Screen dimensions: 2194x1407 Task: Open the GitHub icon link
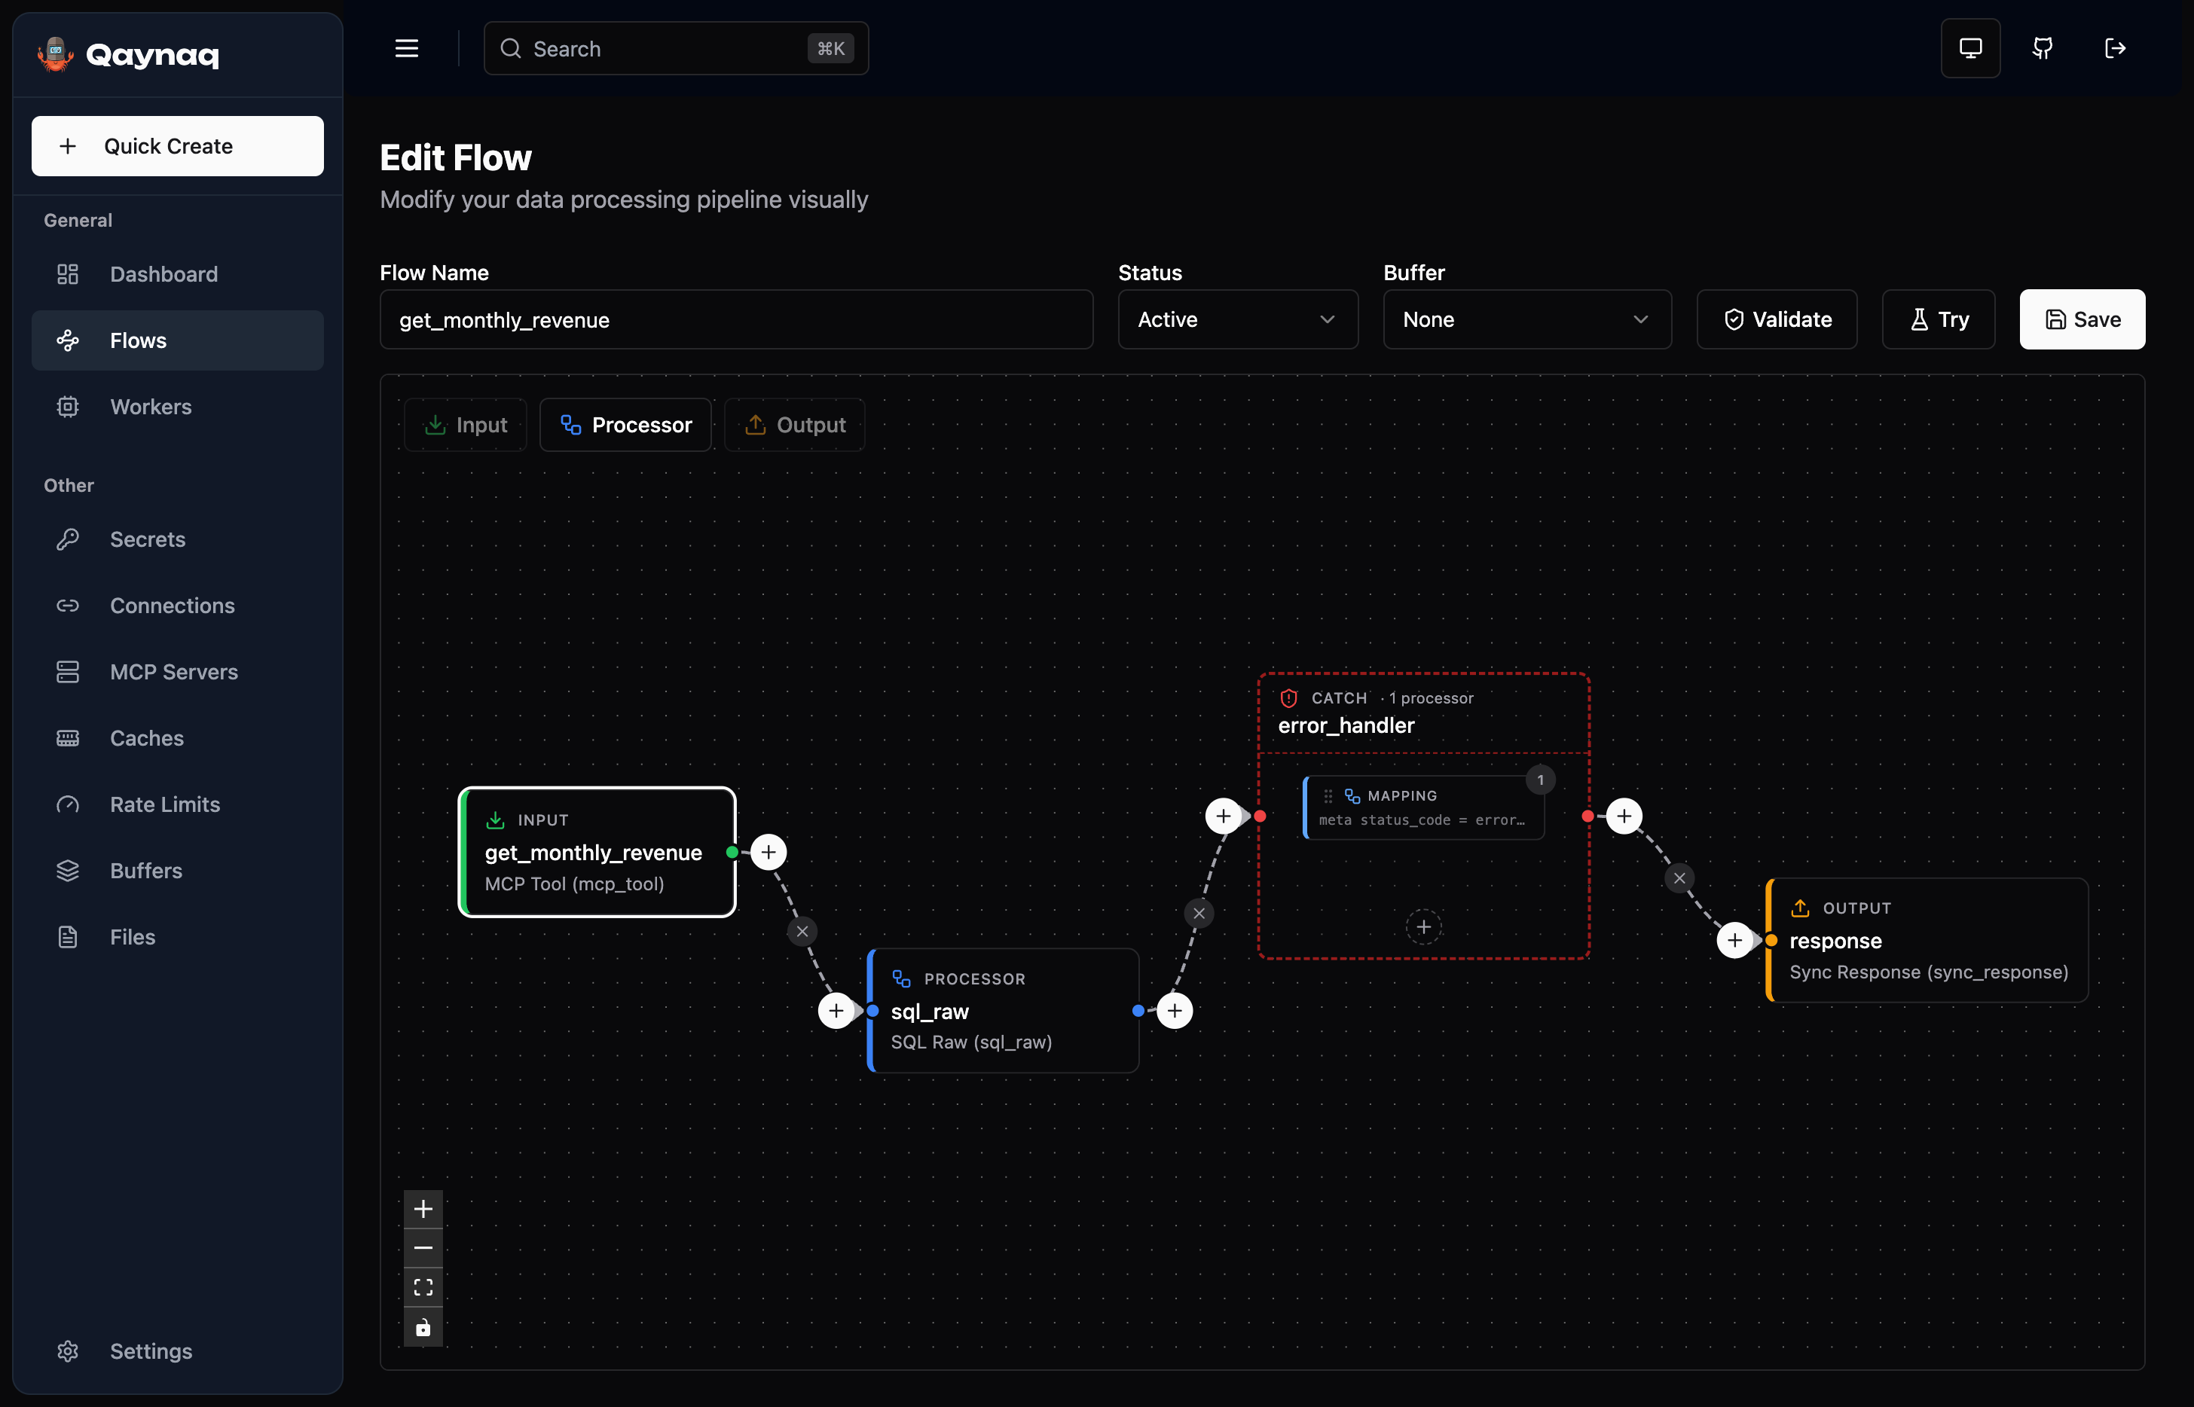point(2043,48)
